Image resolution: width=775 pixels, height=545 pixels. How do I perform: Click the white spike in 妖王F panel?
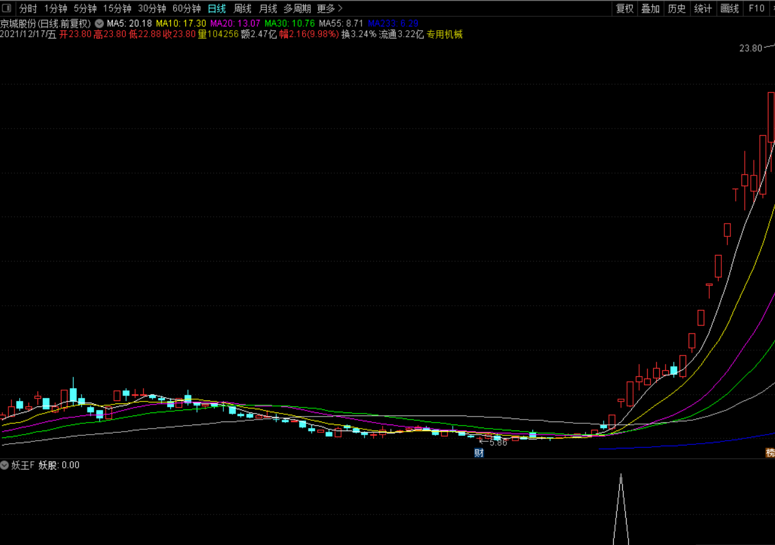click(x=620, y=509)
